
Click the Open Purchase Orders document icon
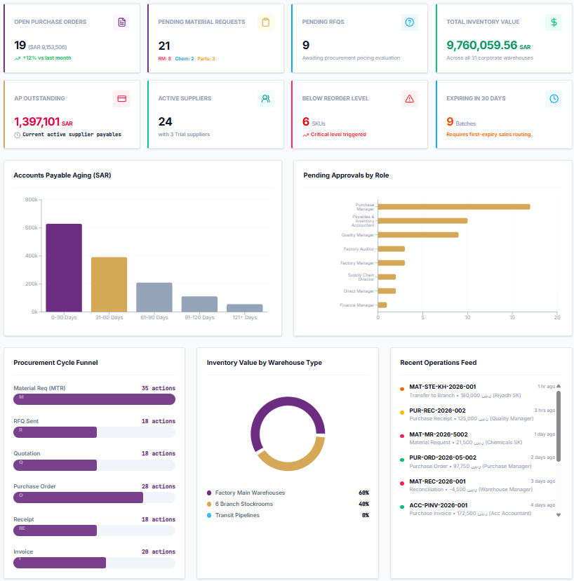[121, 22]
